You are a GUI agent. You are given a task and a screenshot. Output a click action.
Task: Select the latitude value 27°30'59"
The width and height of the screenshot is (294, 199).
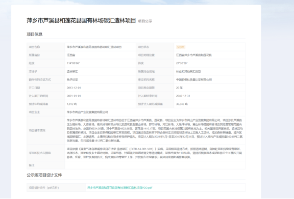[x=182, y=63]
